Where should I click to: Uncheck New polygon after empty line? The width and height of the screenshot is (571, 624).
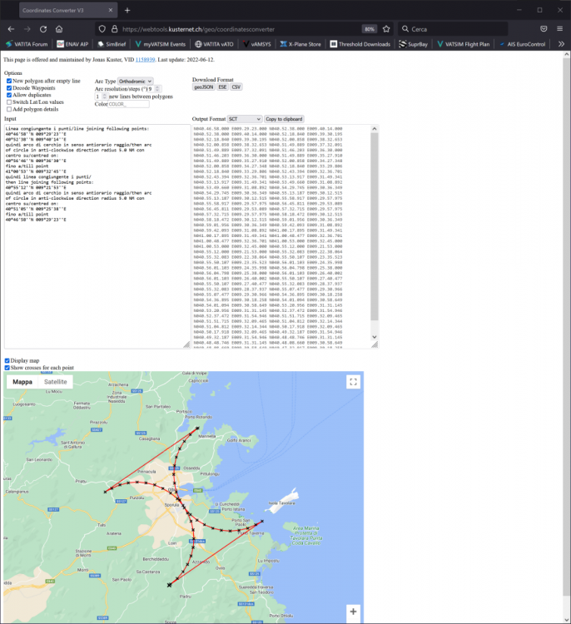pyautogui.click(x=8, y=82)
